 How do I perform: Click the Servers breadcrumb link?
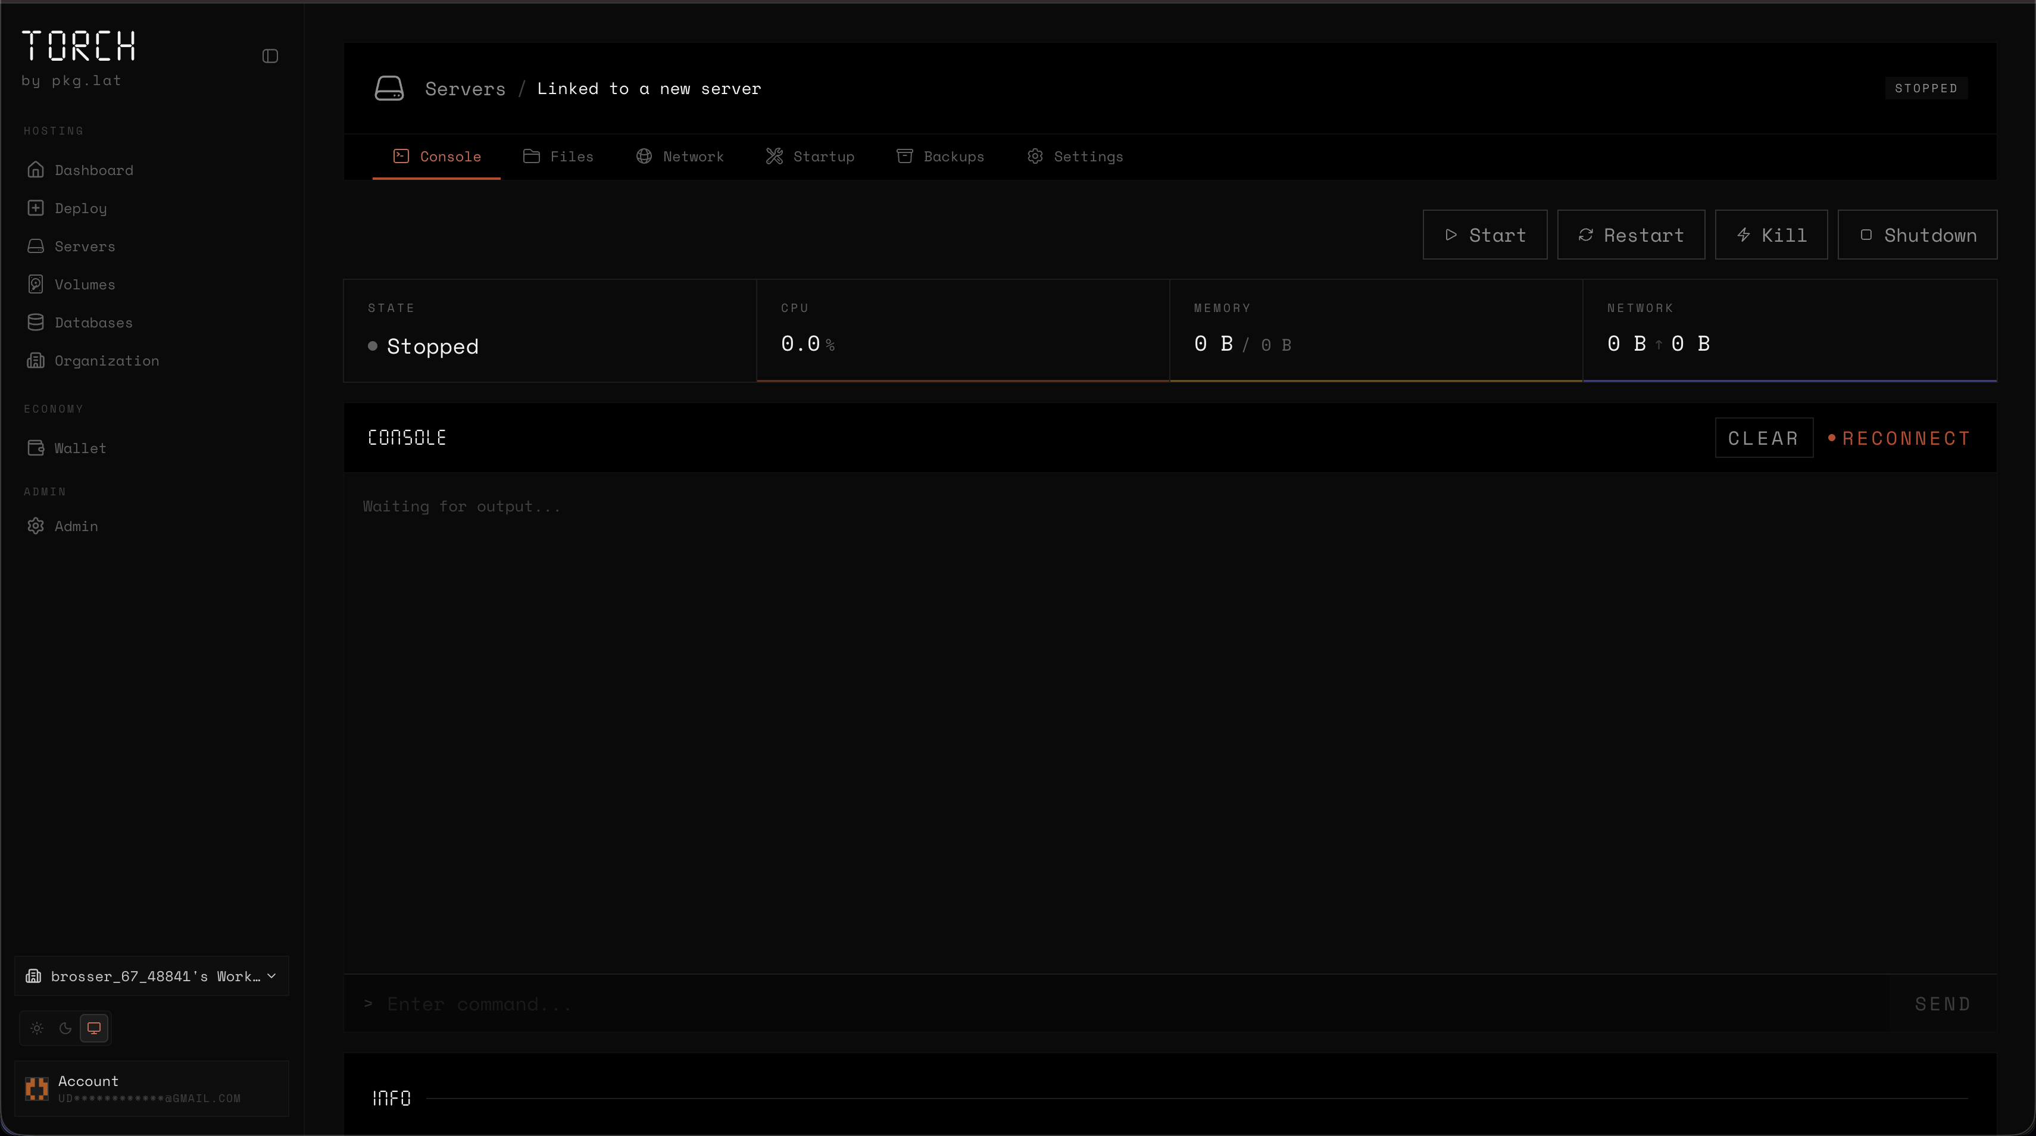(465, 89)
